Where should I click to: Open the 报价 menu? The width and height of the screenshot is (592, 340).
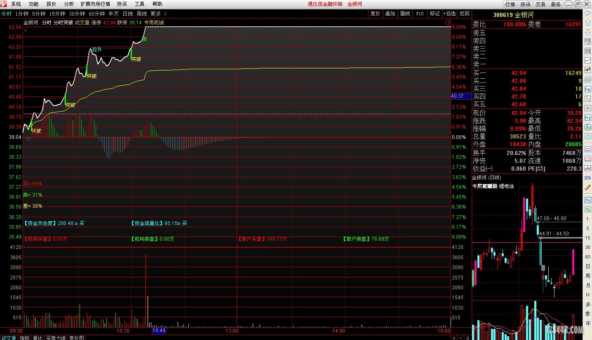[52, 4]
